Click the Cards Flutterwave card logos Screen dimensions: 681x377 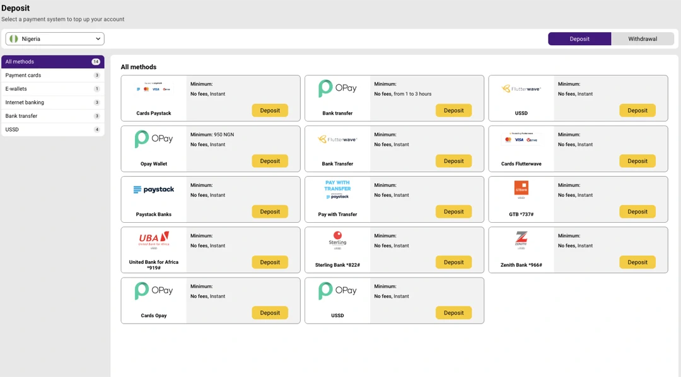coord(521,138)
